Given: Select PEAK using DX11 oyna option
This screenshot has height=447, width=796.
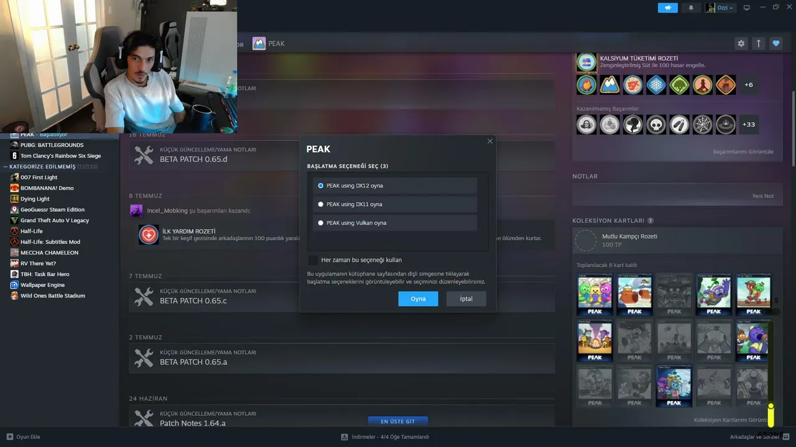Looking at the screenshot, I should (395, 204).
